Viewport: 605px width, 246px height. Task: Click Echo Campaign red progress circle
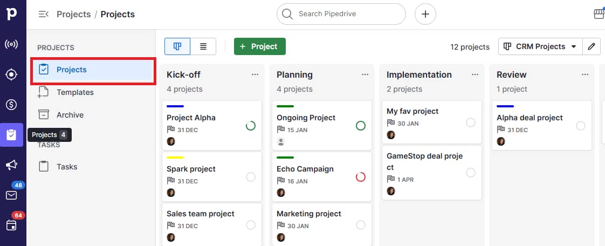361,177
